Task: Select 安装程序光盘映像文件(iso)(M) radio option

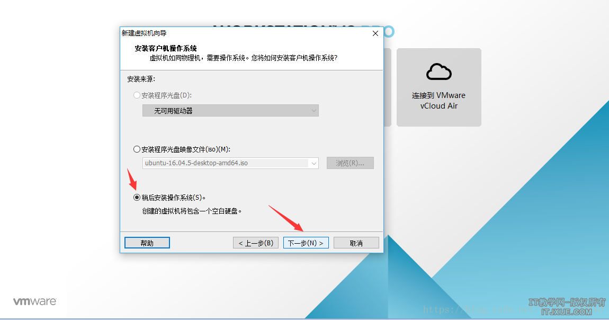Action: tap(137, 149)
